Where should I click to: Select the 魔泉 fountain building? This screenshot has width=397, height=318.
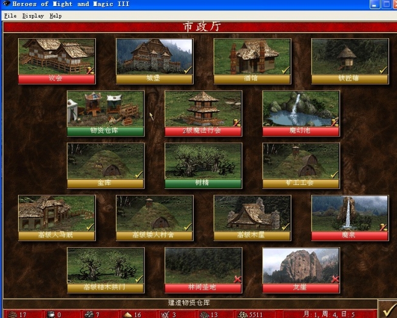pyautogui.click(x=350, y=213)
